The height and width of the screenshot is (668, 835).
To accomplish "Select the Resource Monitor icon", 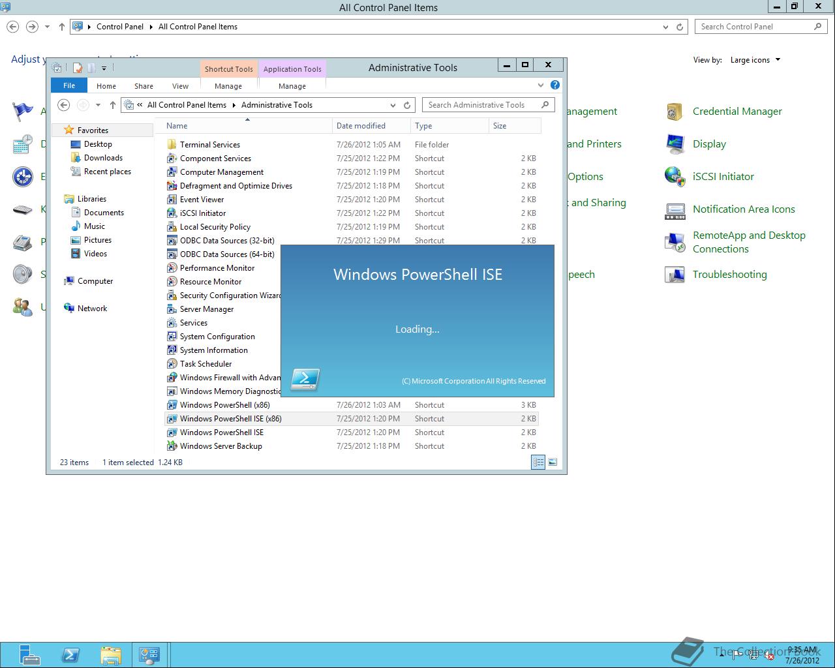I will [x=172, y=282].
